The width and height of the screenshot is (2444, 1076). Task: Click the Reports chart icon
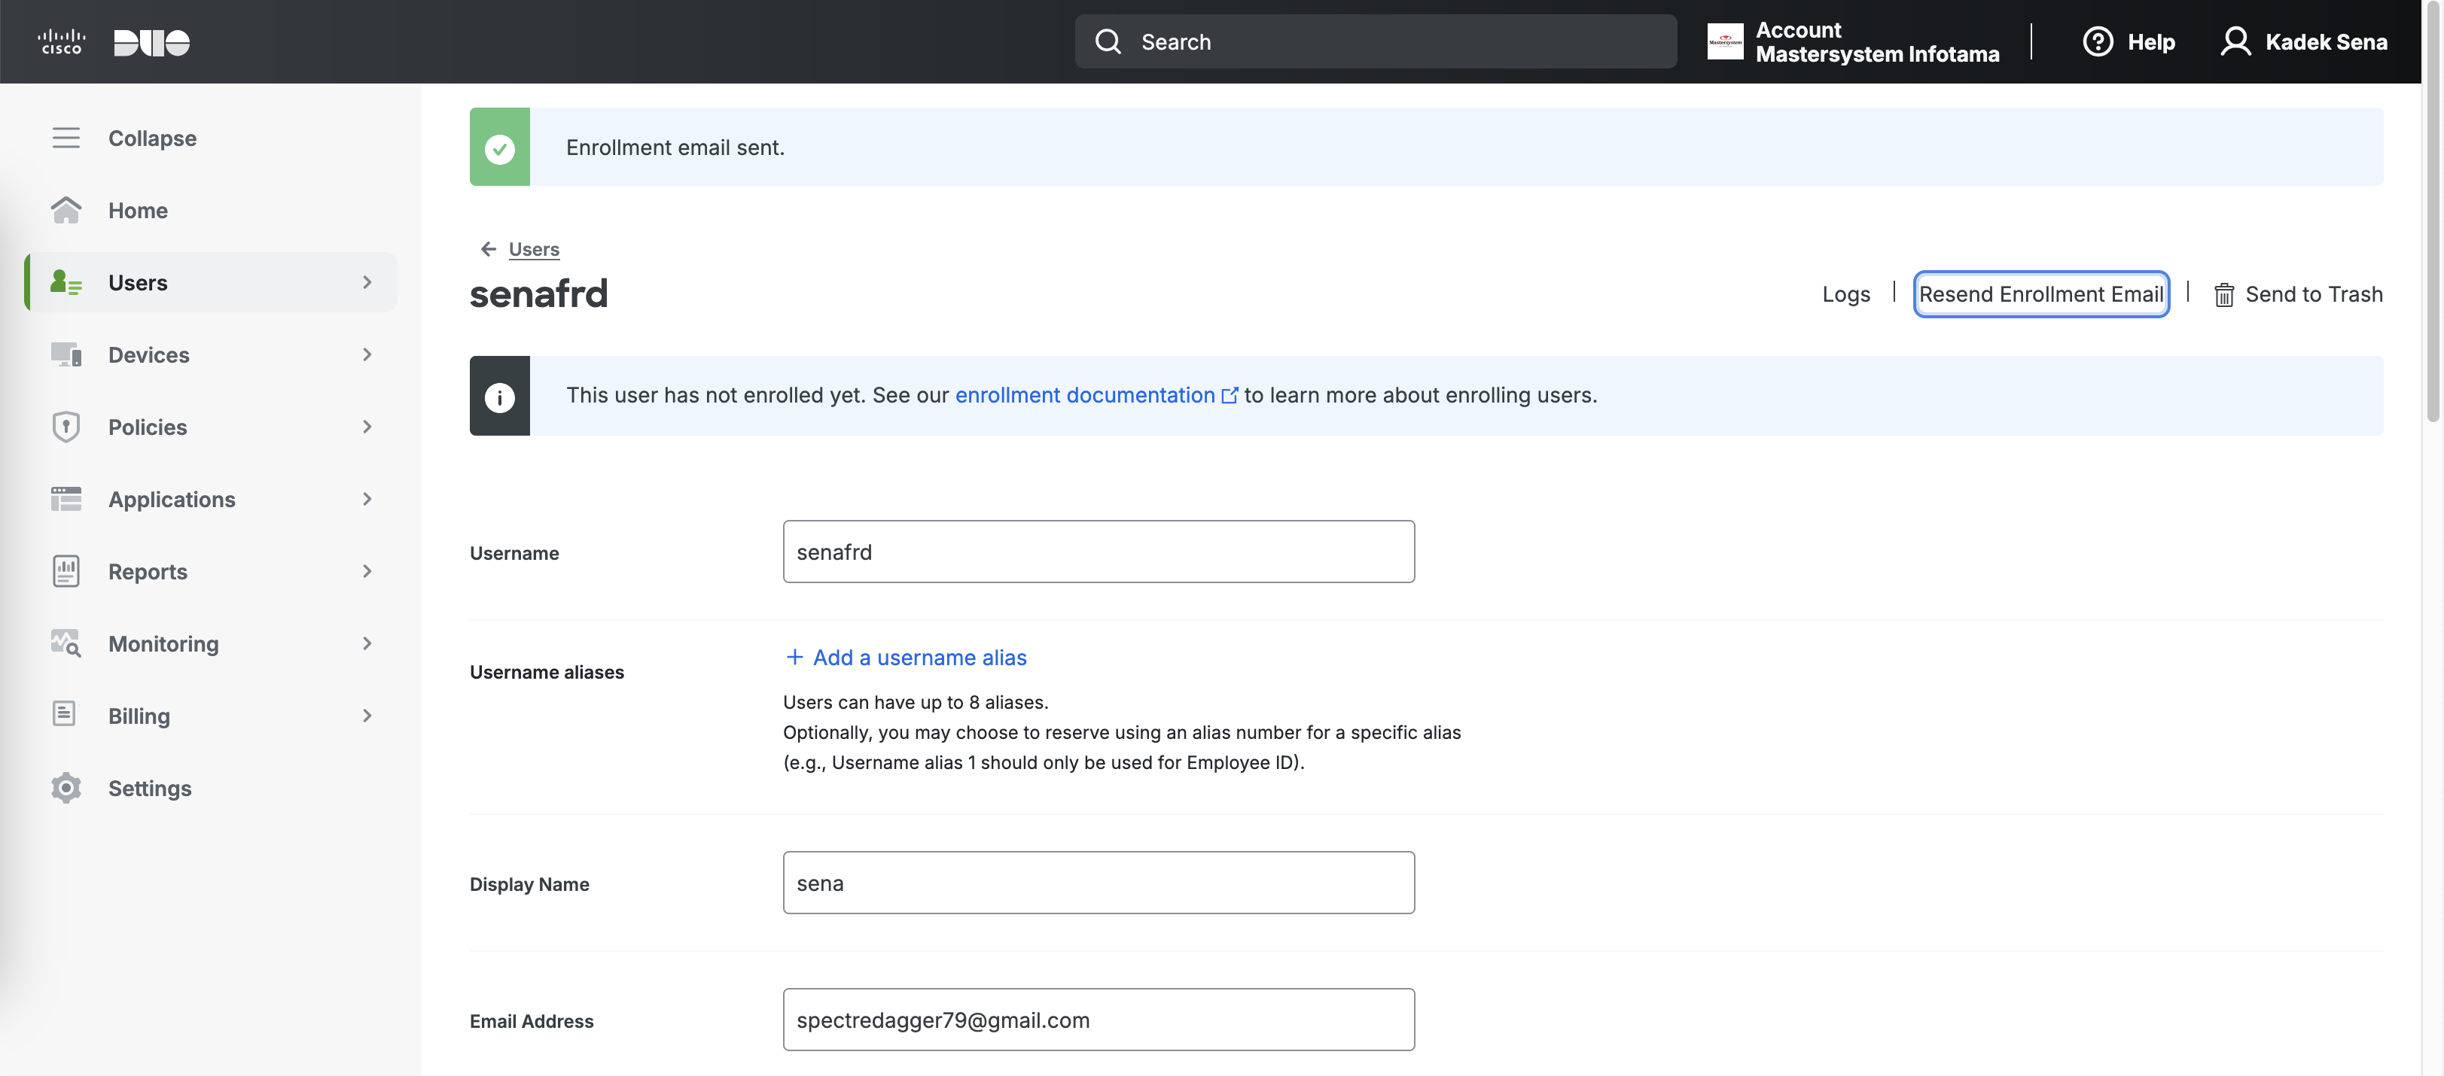66,570
